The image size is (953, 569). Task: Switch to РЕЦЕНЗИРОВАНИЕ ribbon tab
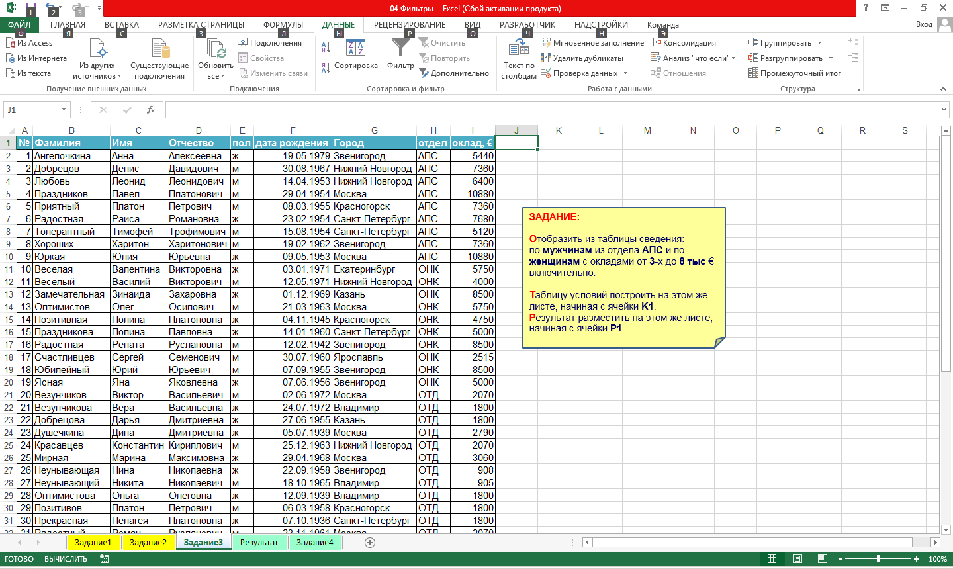[410, 25]
